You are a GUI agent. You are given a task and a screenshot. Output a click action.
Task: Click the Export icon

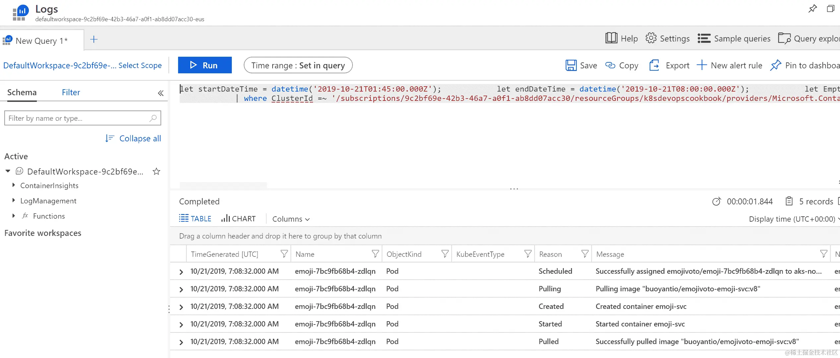[654, 65]
